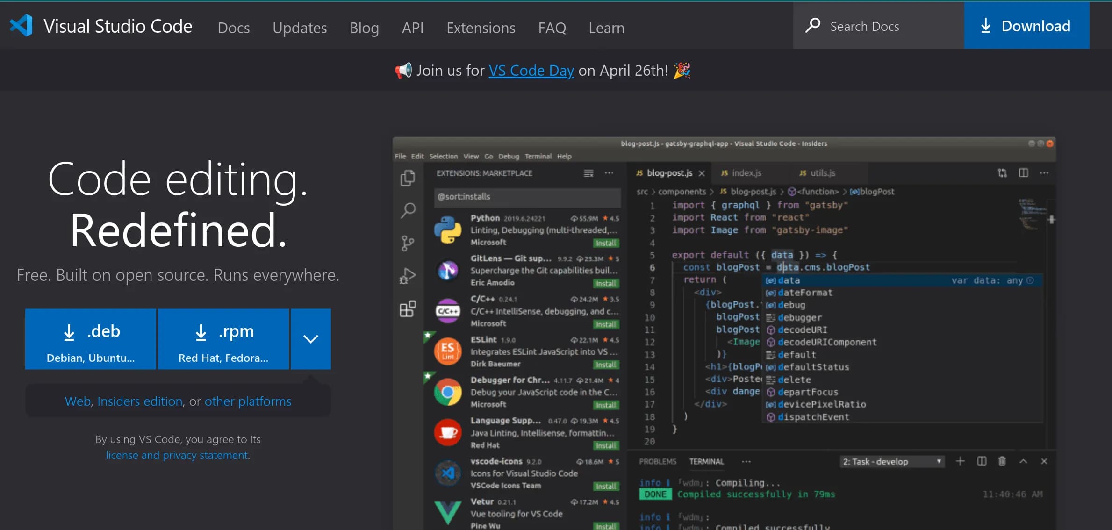This screenshot has width=1112, height=530.
Task: Split the editor using the split icon
Action: [1023, 172]
